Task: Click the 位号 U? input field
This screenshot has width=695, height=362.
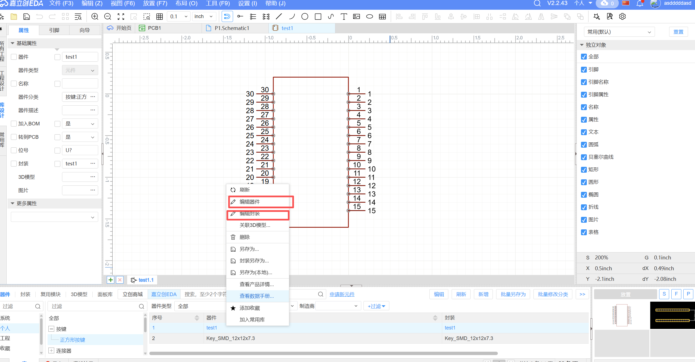Action: tap(80, 150)
